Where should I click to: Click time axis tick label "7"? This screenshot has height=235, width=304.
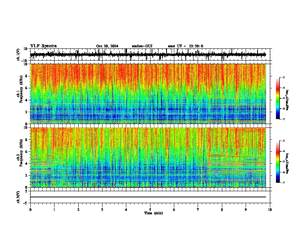click(198, 210)
